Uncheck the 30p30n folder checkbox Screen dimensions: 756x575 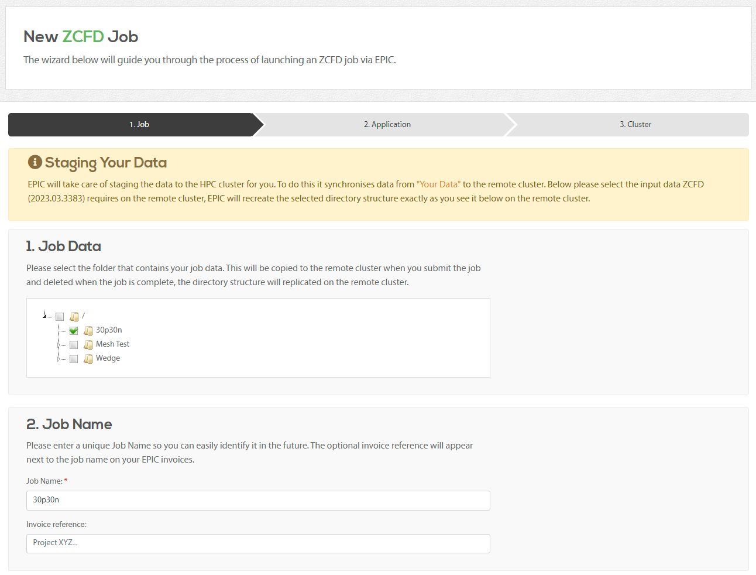click(x=74, y=331)
